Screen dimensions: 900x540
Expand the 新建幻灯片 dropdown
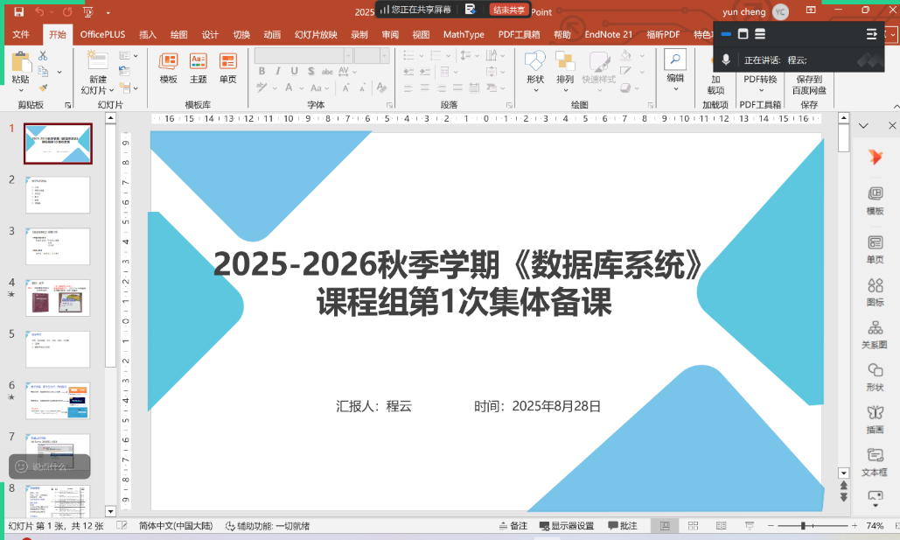pos(98,89)
